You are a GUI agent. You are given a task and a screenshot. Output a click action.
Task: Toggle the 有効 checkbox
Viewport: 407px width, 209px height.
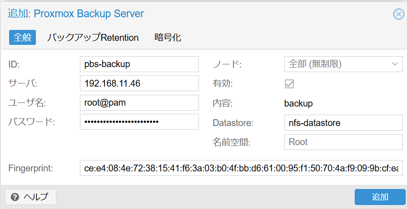coord(289,84)
